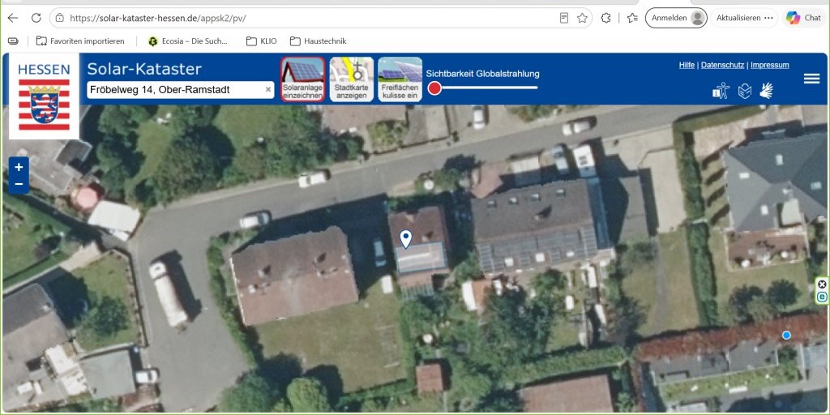Toggle Stadtkarte anzeigen map view
Screen dimensions: 830x415
tap(352, 79)
